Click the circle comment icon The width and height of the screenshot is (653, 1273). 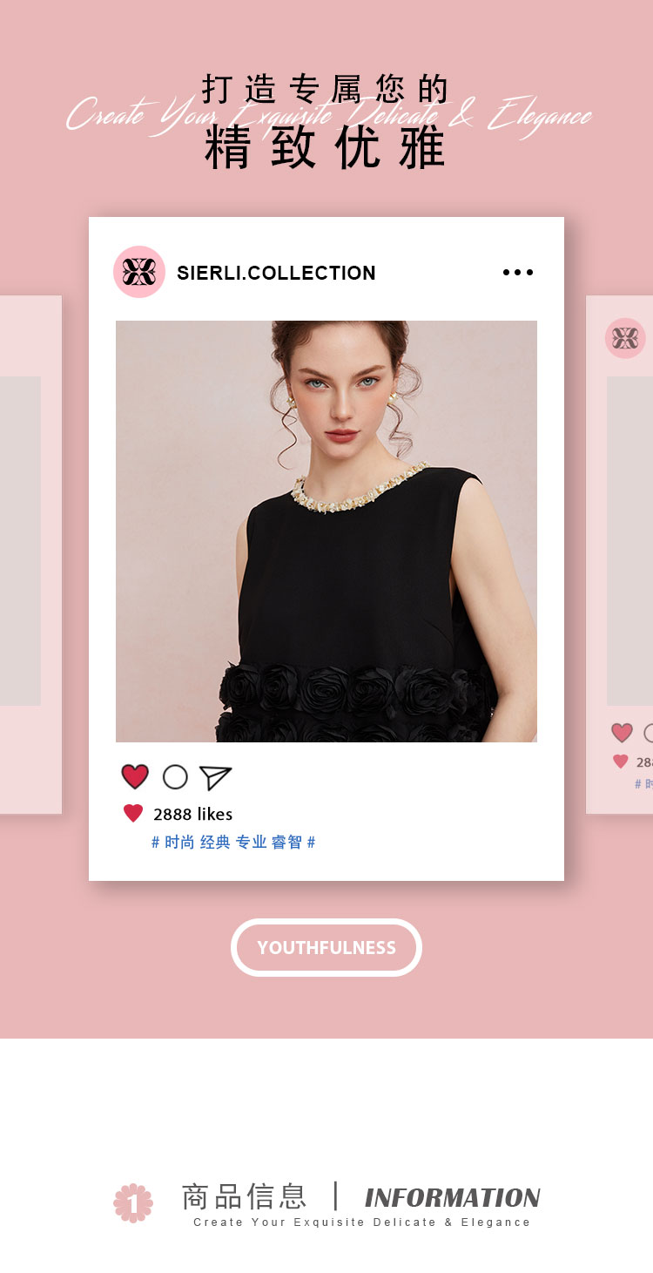(x=175, y=776)
